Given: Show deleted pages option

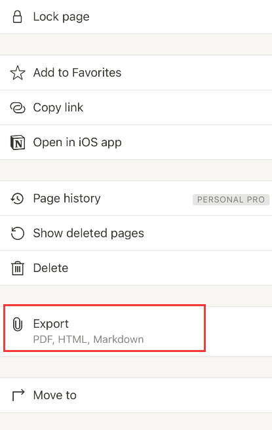Looking at the screenshot, I should (x=136, y=233).
